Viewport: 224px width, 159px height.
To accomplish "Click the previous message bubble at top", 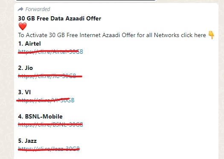I will [x=86, y=0].
